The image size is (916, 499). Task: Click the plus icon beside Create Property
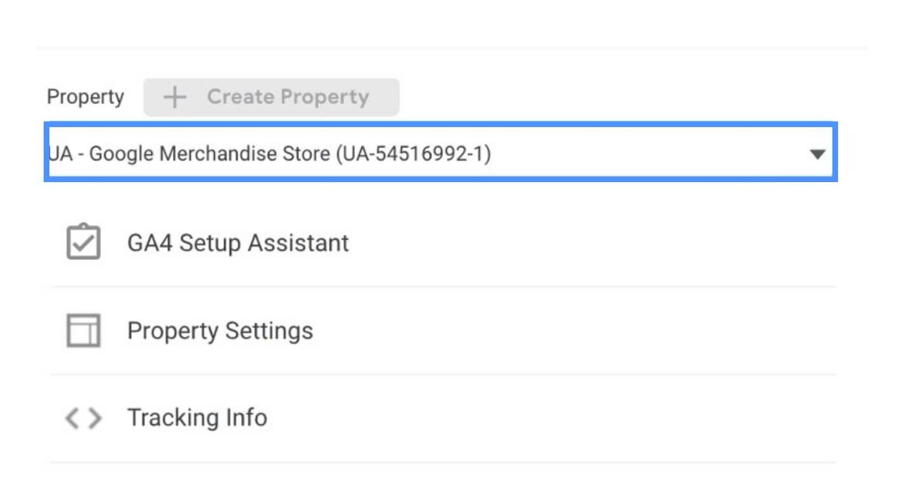click(174, 97)
